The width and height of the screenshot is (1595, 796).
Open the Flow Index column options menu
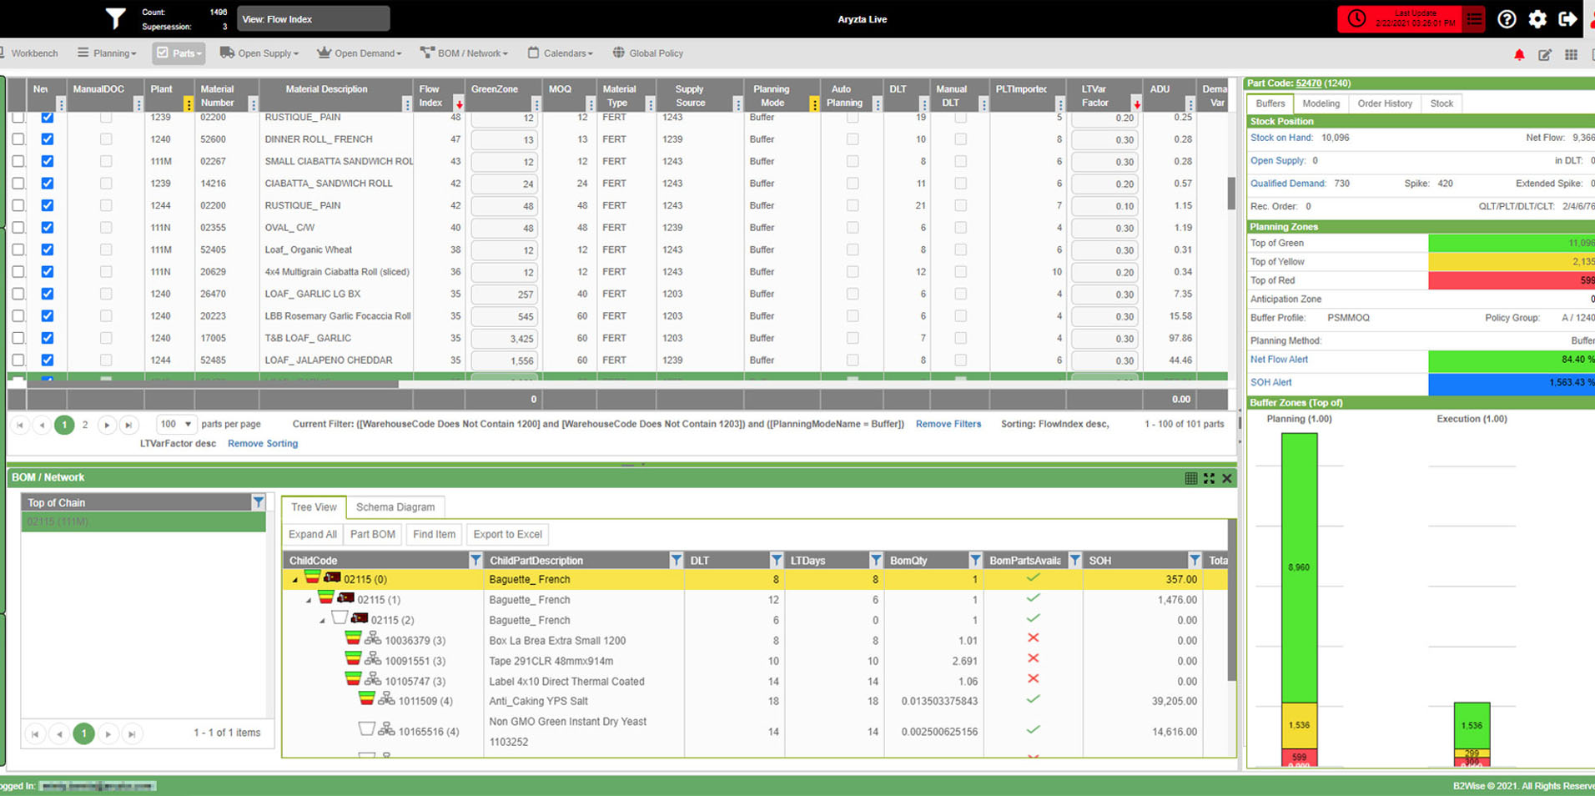pos(459,103)
